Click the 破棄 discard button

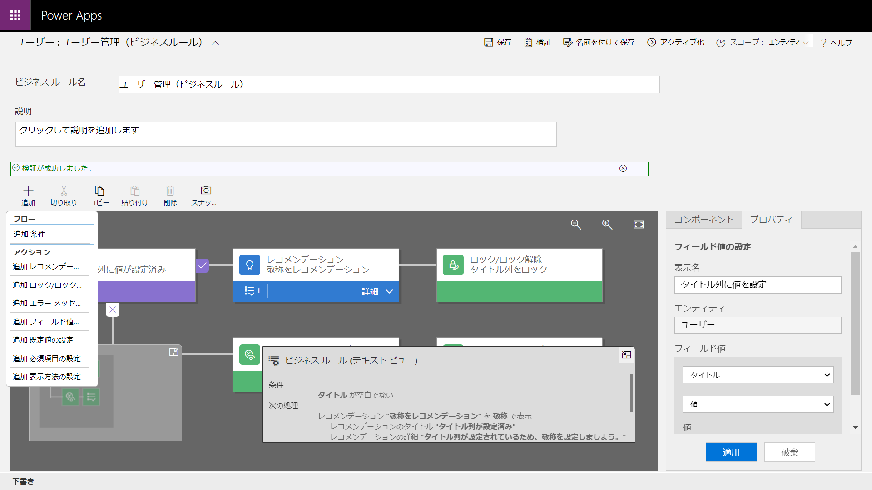pos(789,452)
